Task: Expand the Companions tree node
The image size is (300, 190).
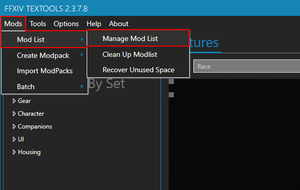Action: 14,126
